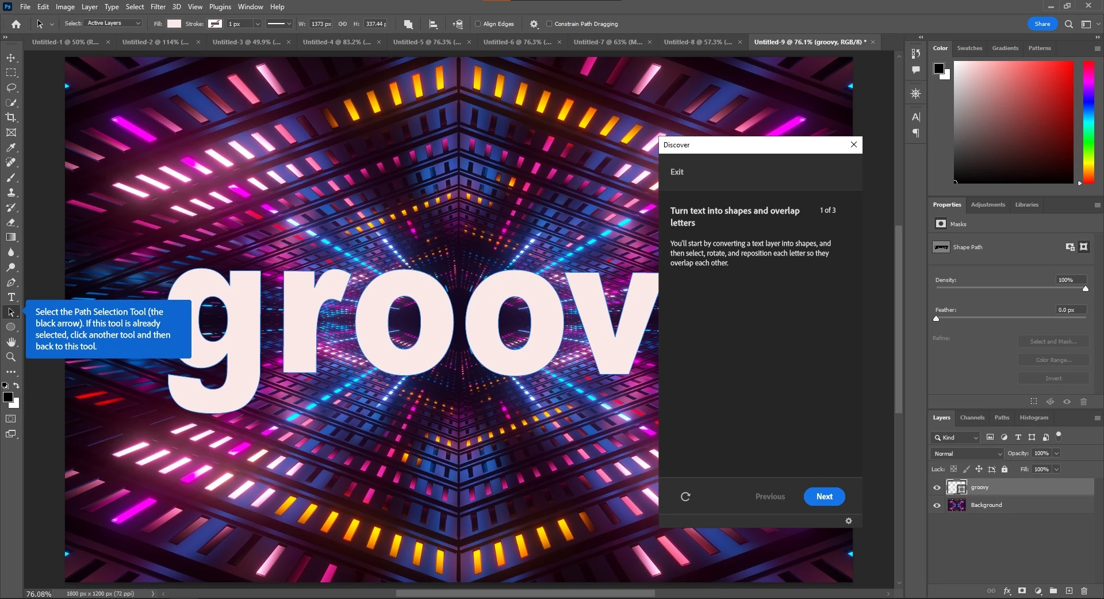1104x599 pixels.
Task: Hide the groovy layer
Action: (937, 487)
